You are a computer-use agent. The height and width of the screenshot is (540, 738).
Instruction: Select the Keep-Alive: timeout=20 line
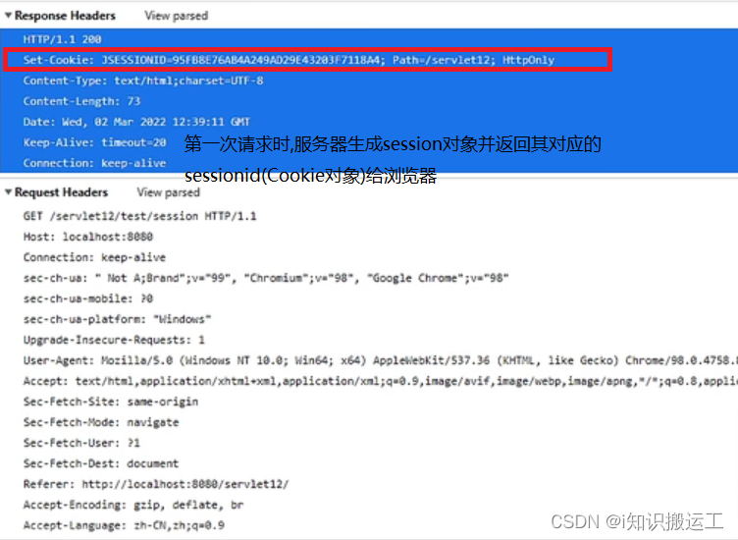(x=94, y=142)
